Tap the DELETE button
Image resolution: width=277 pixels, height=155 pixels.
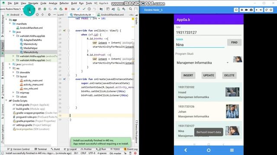click(x=229, y=75)
